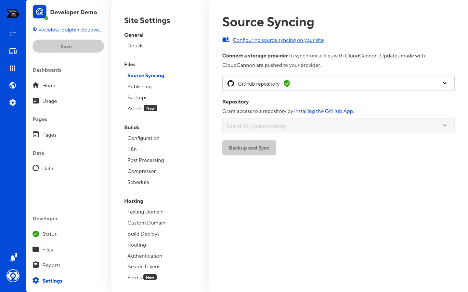The image size is (468, 292).
Task: Go to Custom Domain settings
Action: 146,223
